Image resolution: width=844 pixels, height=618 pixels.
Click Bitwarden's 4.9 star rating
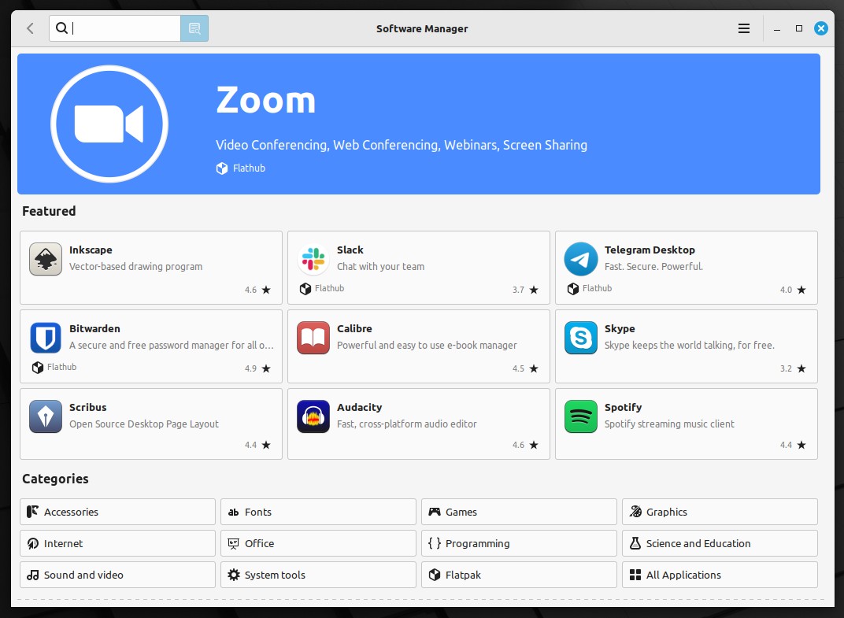[257, 368]
